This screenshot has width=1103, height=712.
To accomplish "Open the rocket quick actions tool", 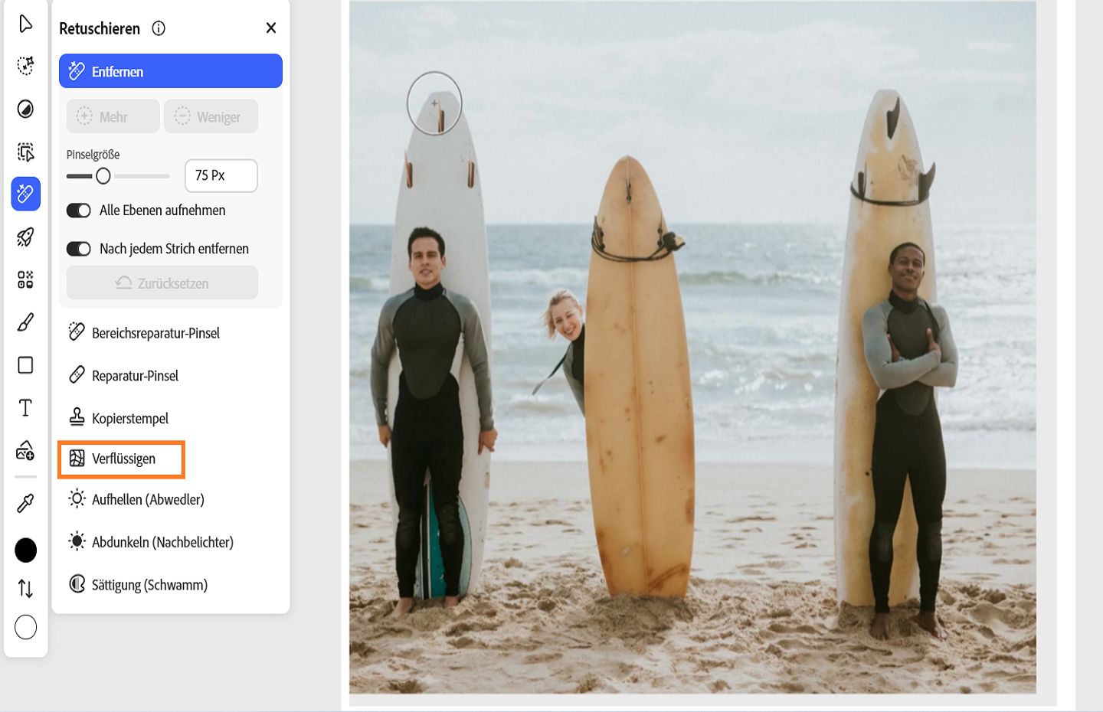I will click(25, 237).
